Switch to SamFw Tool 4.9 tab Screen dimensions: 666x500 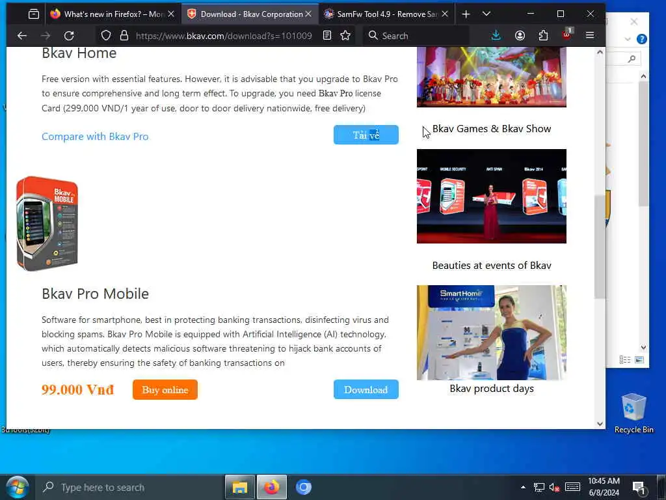(386, 14)
